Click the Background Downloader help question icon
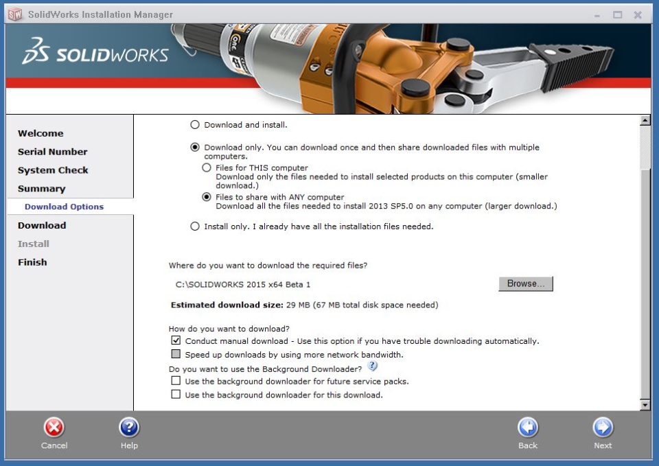This screenshot has width=659, height=466. tap(372, 366)
